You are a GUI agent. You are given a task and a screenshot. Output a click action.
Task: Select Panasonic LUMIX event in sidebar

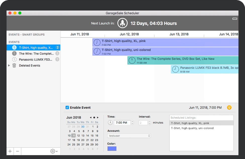coord(35,59)
